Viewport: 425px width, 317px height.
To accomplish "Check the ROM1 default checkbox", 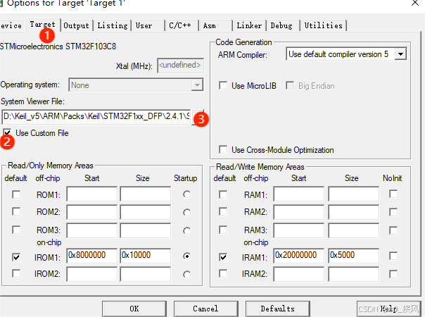I will (x=16, y=194).
